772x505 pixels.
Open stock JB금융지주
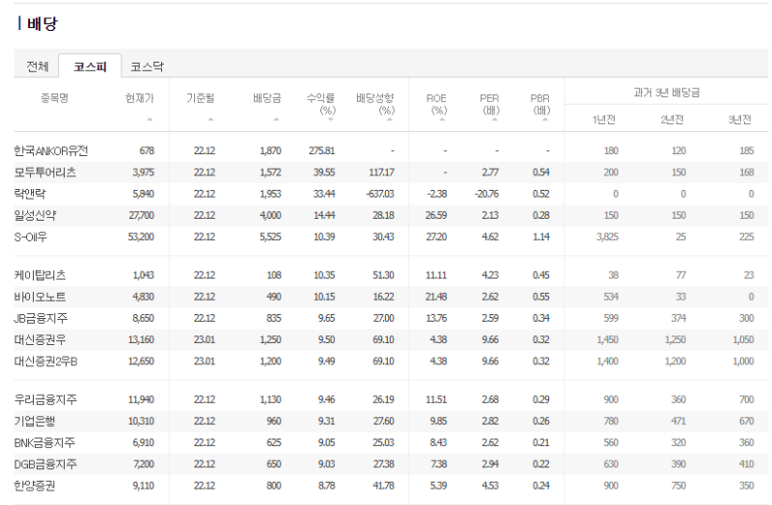pyautogui.click(x=41, y=319)
